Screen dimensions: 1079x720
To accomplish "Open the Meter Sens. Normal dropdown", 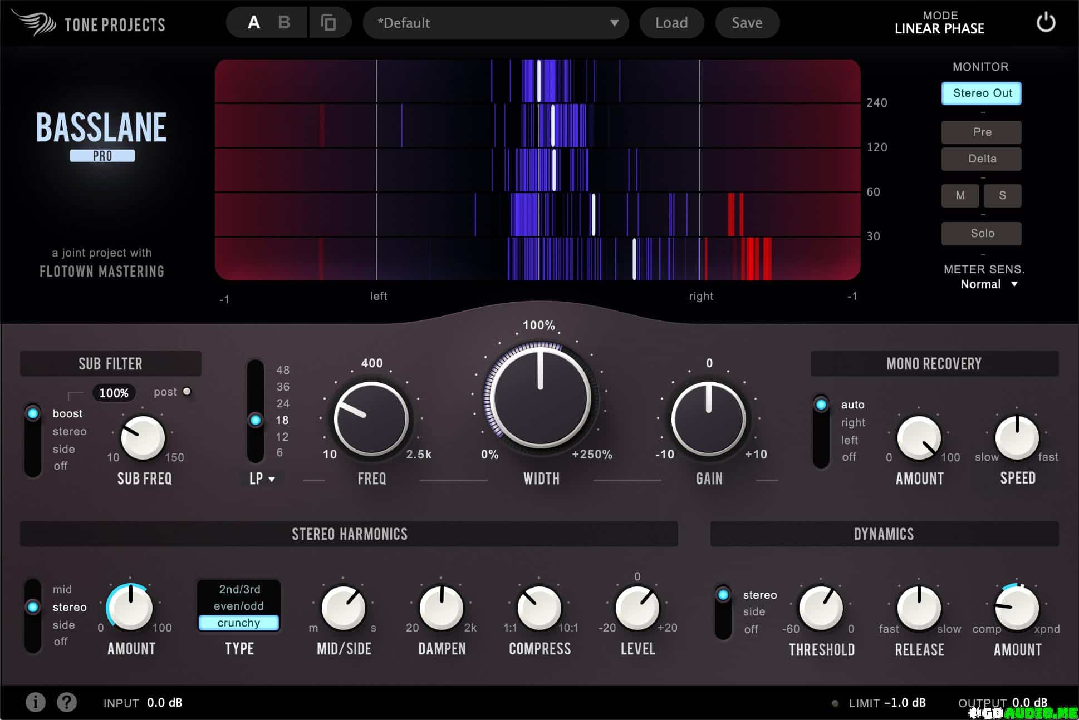I will coord(989,284).
